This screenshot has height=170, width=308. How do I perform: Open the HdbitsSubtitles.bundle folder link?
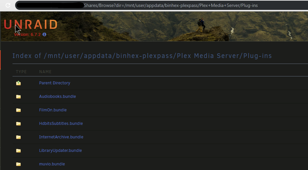61,123
